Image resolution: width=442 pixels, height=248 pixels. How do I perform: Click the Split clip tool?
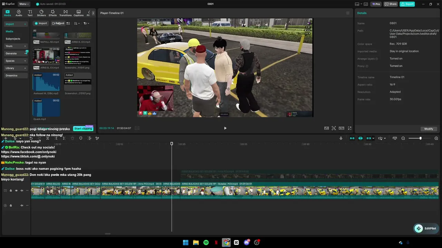click(48, 138)
